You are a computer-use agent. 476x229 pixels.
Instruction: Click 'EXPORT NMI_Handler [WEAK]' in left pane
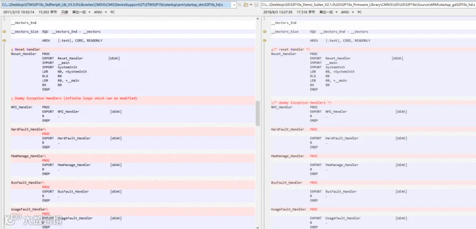[x=82, y=112]
